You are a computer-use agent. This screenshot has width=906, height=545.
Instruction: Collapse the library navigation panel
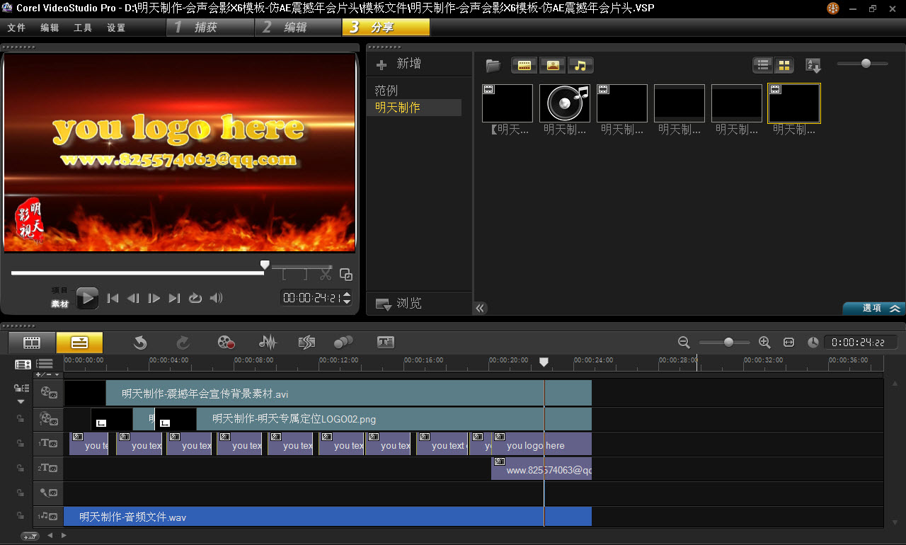pyautogui.click(x=481, y=308)
